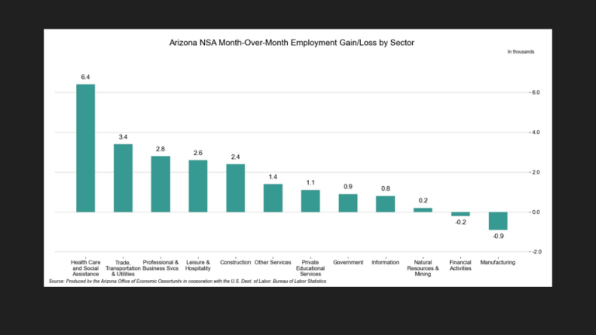Click the 'In thousands' unit label
The width and height of the screenshot is (596, 335).
coord(521,52)
